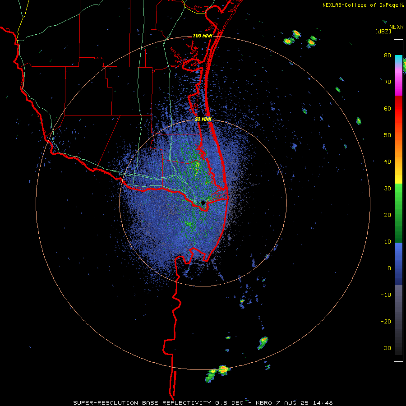Viewport: 406px width, 406px height.
Task: Click the 100 NMI range ring label
Action: (203, 36)
